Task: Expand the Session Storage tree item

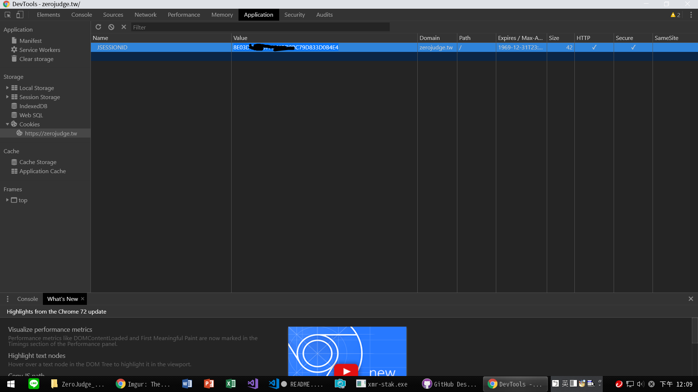Action: pos(8,97)
